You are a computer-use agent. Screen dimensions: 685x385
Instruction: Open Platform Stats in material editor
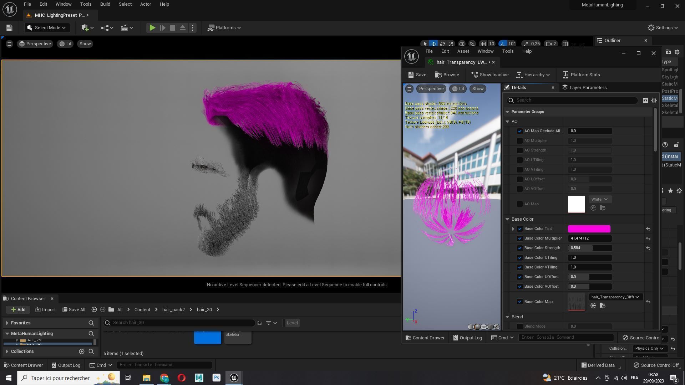point(581,75)
